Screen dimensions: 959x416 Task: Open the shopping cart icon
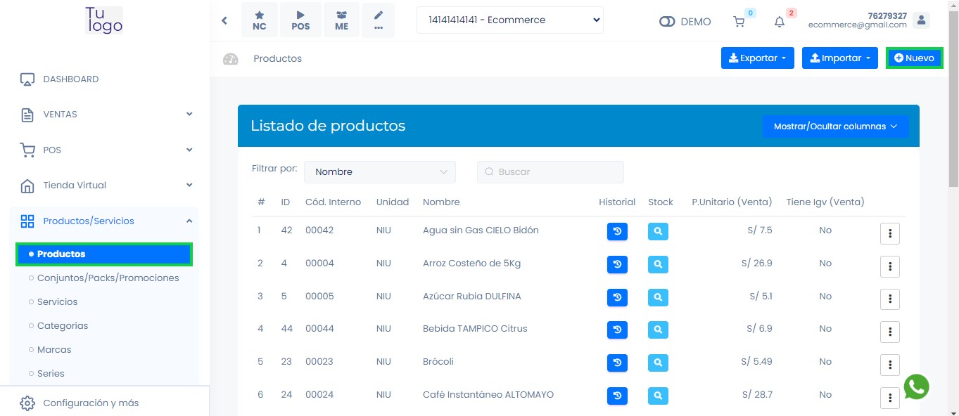click(739, 22)
